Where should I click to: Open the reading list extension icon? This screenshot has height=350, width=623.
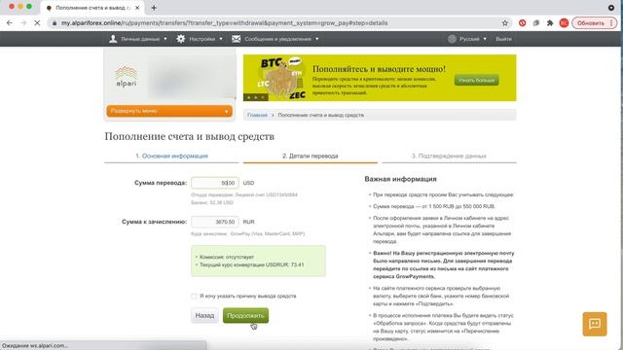(536, 23)
